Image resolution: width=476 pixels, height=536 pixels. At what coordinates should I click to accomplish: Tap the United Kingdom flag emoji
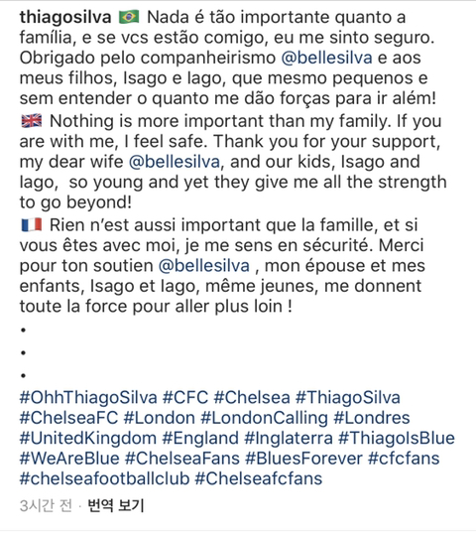[32, 121]
